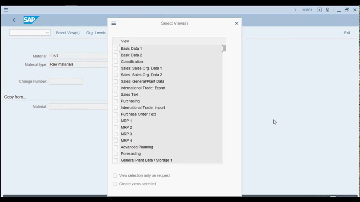The image size is (360, 202).
Task: Select Purchase Order Text checkbox
Action: pyautogui.click(x=116, y=114)
